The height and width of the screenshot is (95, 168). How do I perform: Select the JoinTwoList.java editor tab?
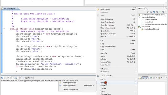(x=9, y=9)
